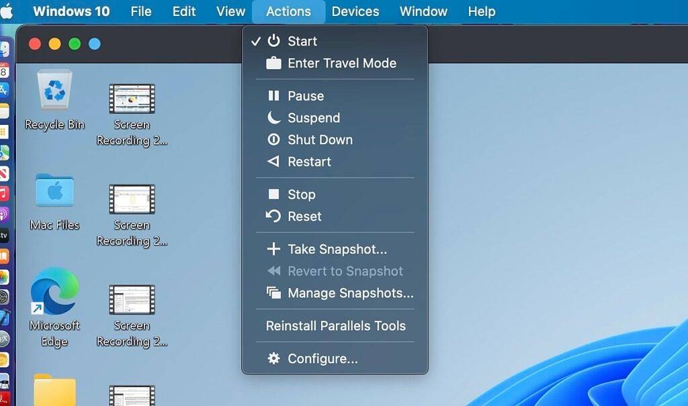Open the Manage Snapshots dialog

(x=349, y=293)
